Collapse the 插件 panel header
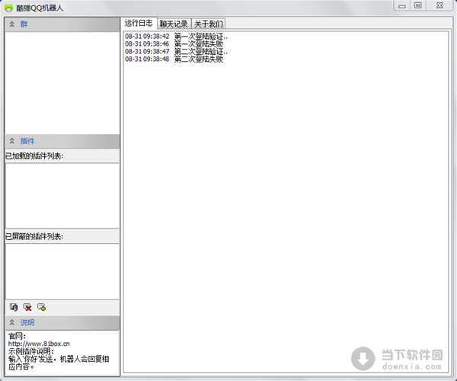Image resolution: width=457 pixels, height=381 pixels. click(62, 142)
